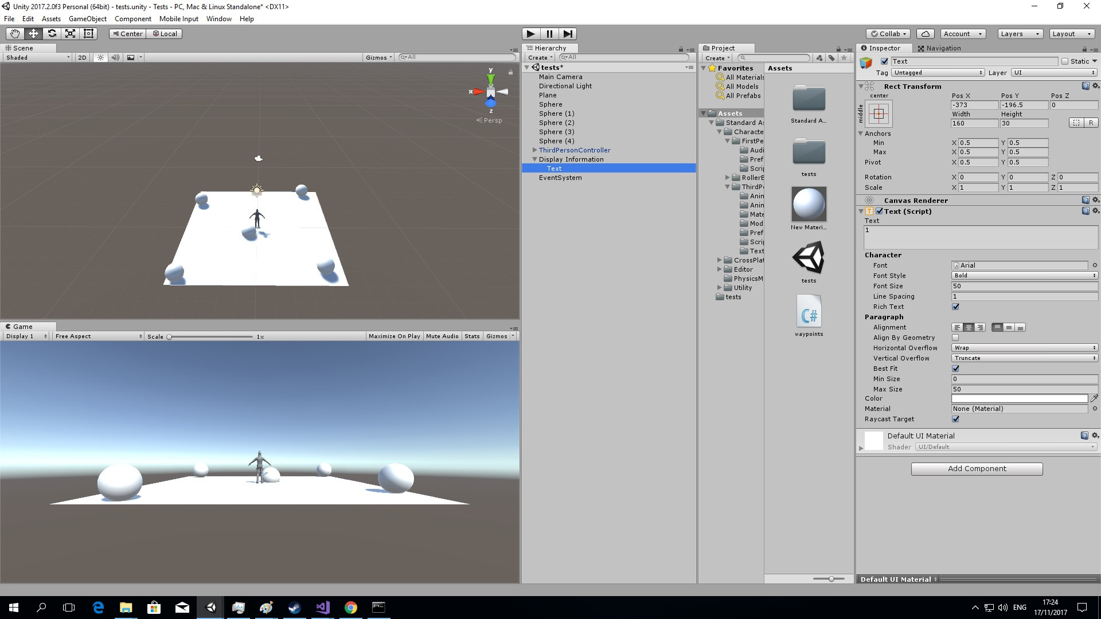Collapse Display Information in Hierarchy
This screenshot has height=619, width=1101.
click(534, 159)
